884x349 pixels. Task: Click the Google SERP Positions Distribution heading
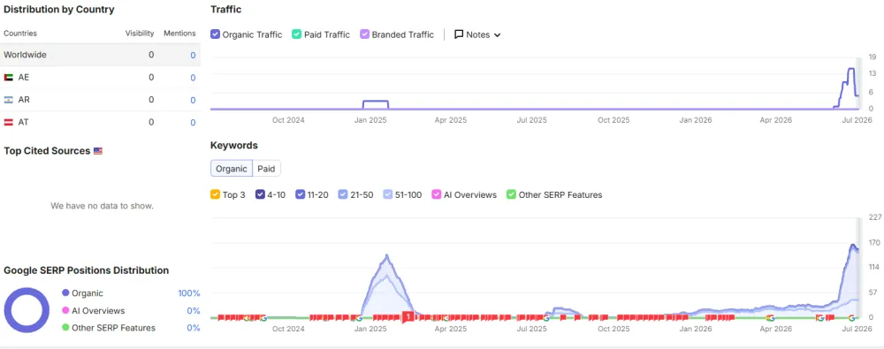[87, 270]
